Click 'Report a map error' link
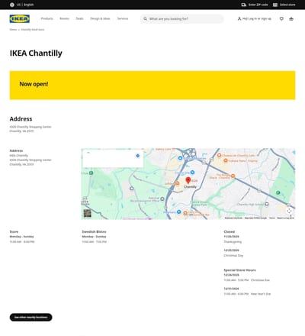This screenshot has width=305, height=336. (285, 218)
